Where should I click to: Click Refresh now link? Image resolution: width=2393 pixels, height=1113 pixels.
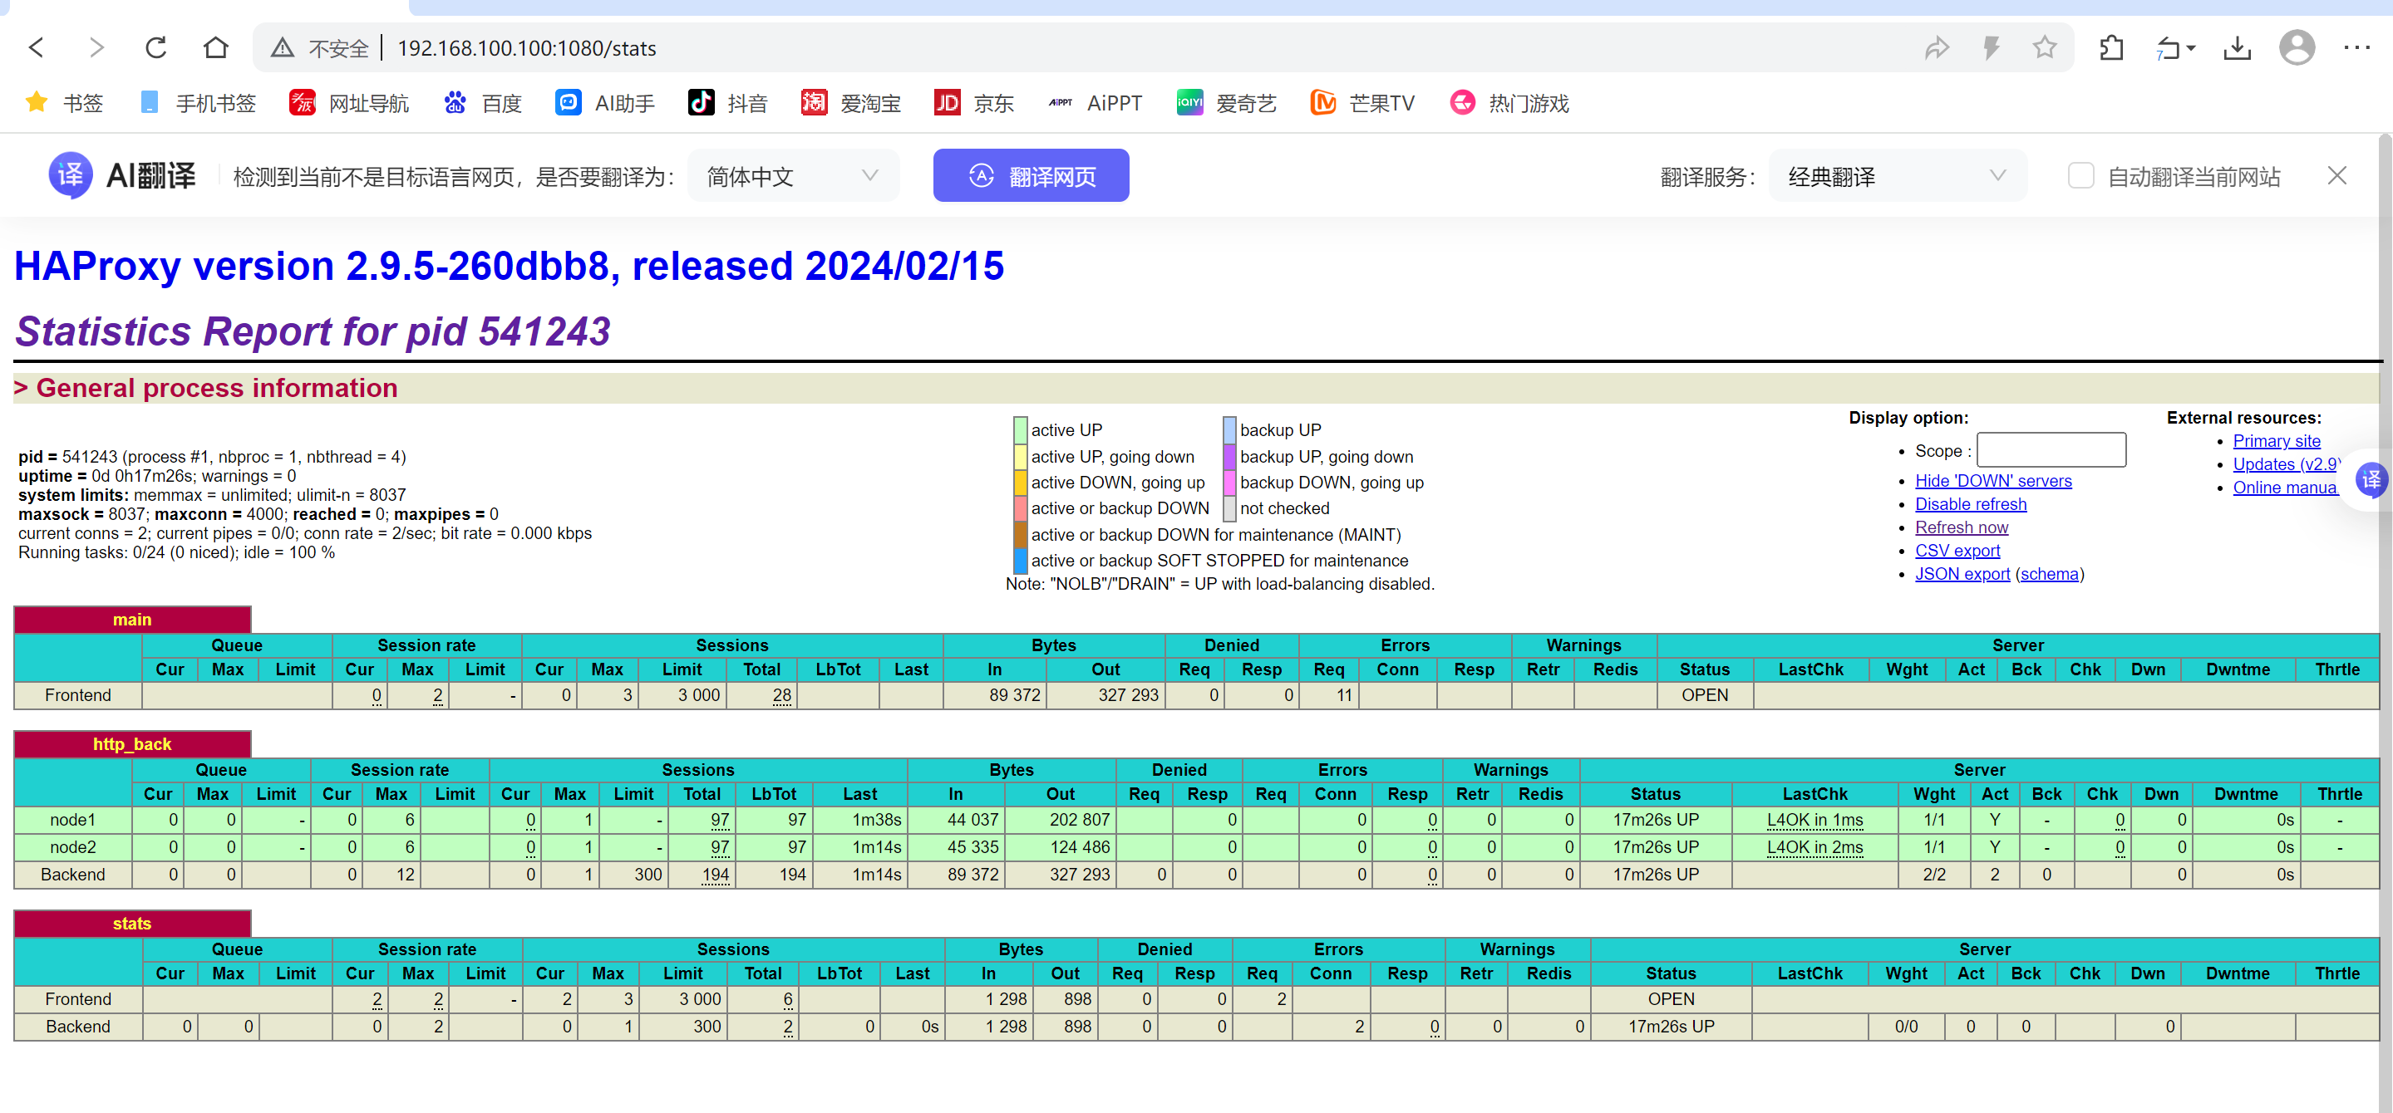pos(1961,527)
